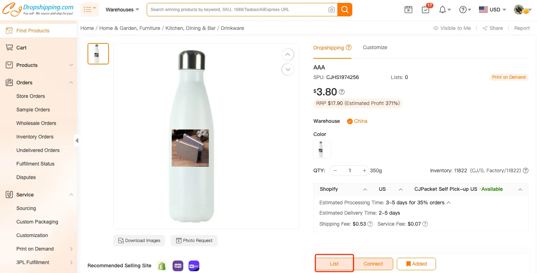Show next product image with down arrow
Screen dimensions: 537x273
pyautogui.click(x=288, y=69)
